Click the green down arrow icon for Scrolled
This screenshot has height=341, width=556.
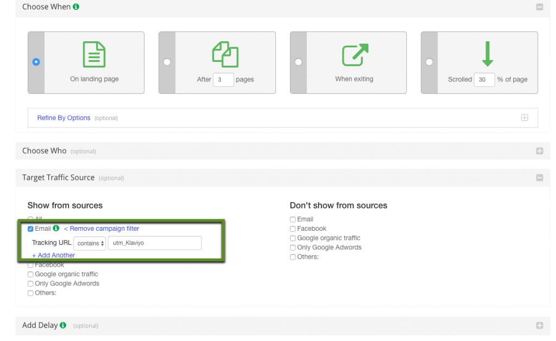(x=487, y=53)
